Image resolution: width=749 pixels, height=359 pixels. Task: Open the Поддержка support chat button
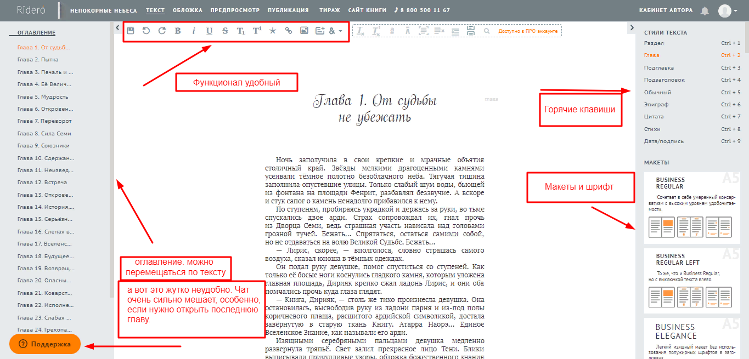[45, 344]
